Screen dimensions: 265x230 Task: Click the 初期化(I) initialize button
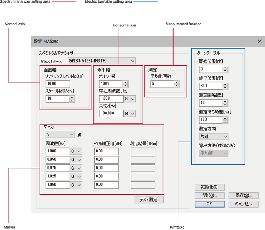209,187
